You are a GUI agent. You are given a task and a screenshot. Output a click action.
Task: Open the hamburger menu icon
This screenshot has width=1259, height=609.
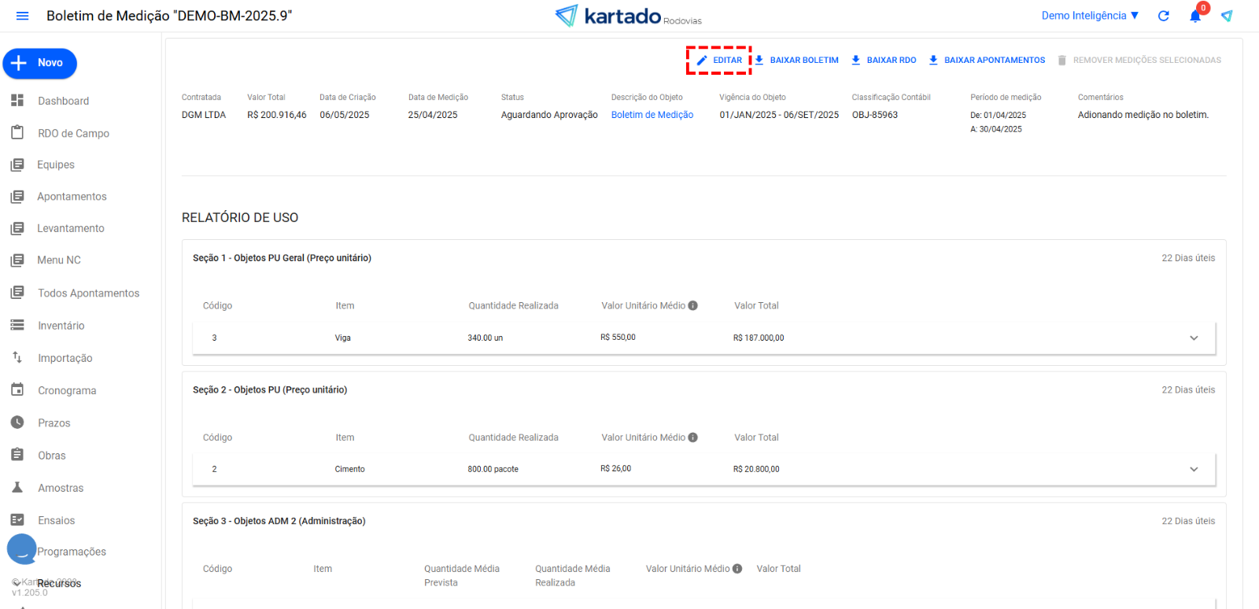(22, 16)
